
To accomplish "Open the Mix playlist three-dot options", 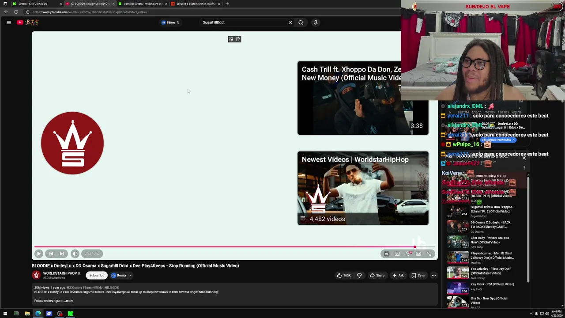I will tap(524, 168).
